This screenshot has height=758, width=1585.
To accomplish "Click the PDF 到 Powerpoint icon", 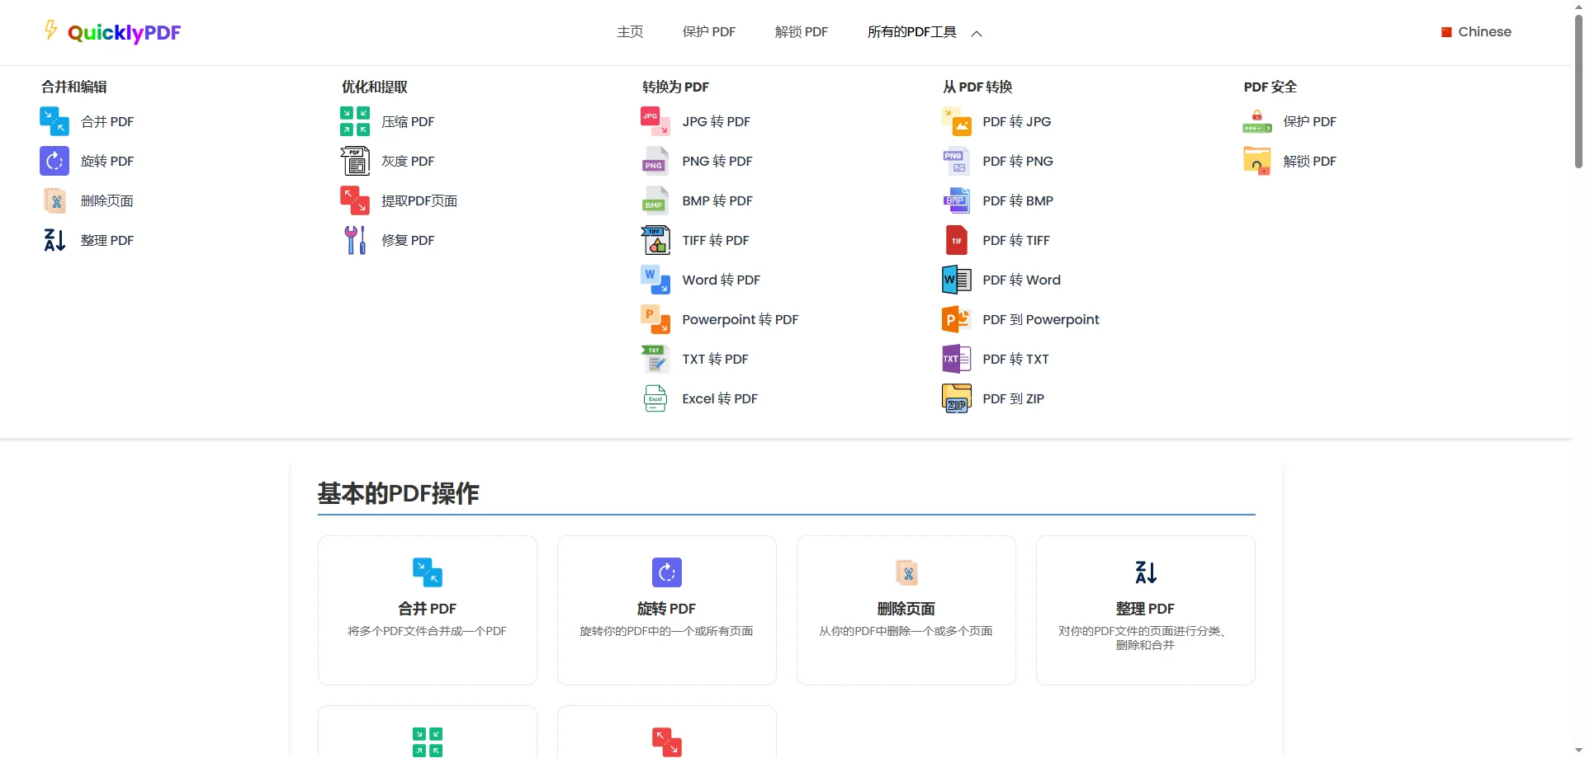I will pyautogui.click(x=956, y=319).
